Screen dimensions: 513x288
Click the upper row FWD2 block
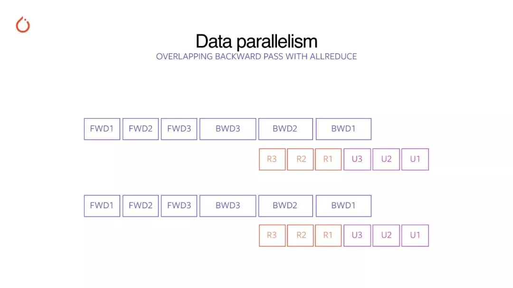141,129
